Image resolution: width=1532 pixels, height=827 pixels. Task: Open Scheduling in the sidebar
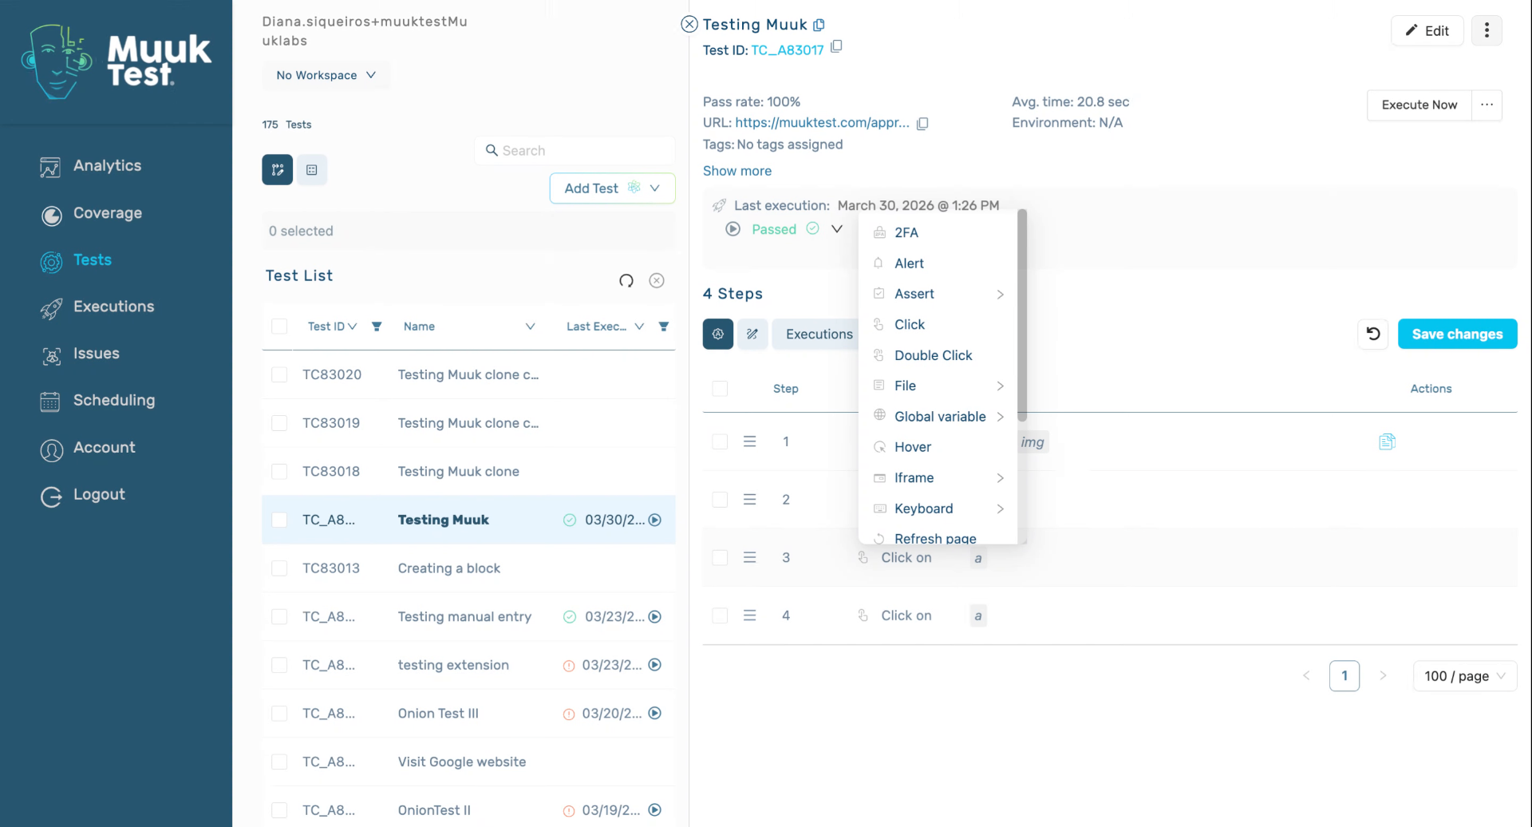[x=97, y=401]
